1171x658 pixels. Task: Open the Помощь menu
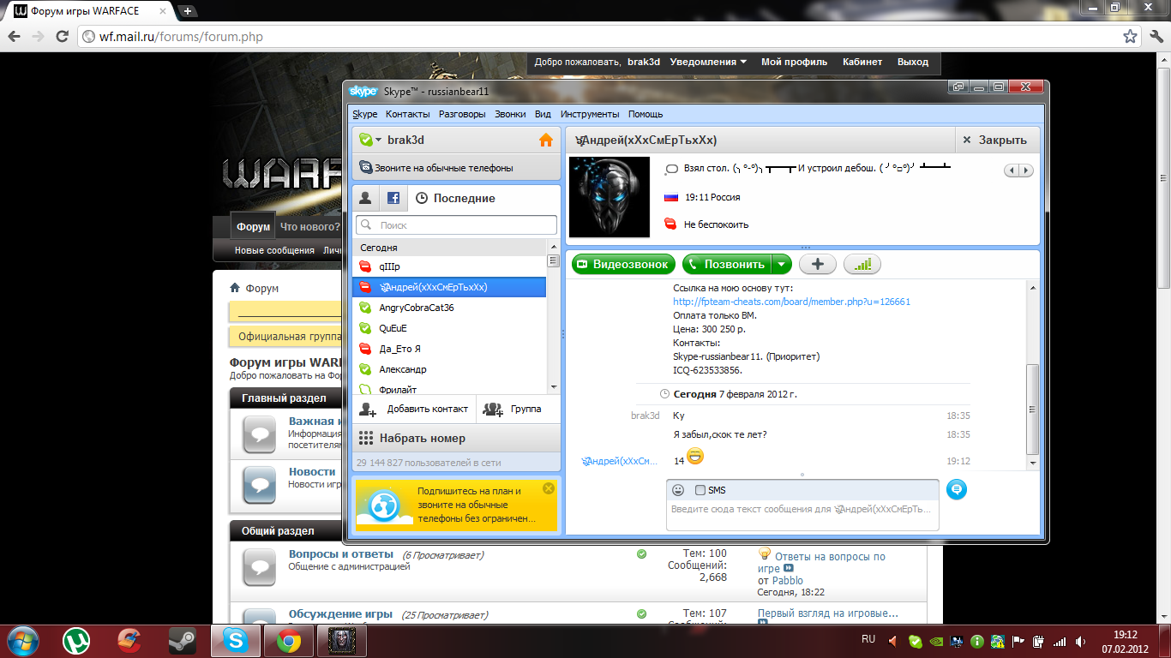[x=646, y=114]
